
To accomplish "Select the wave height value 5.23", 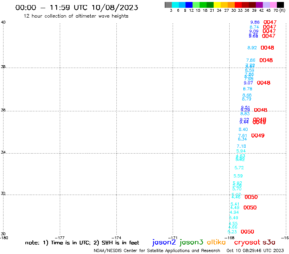I will click(x=232, y=232).
